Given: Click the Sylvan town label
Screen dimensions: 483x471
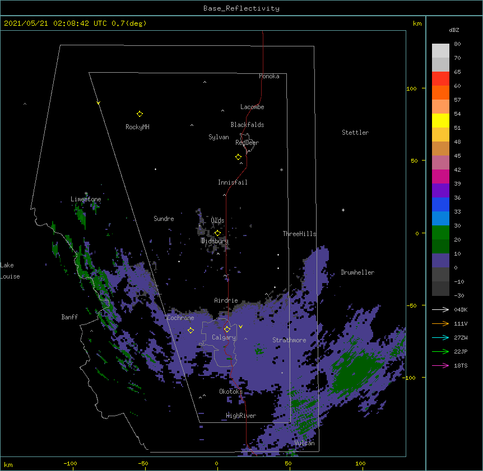Looking at the screenshot, I should point(219,137).
